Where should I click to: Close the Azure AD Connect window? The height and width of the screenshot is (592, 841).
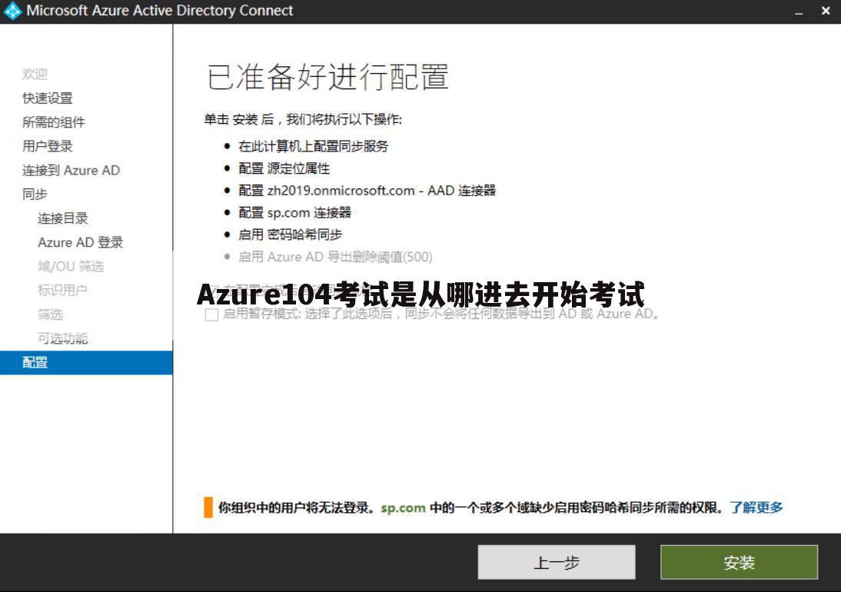[x=826, y=11]
